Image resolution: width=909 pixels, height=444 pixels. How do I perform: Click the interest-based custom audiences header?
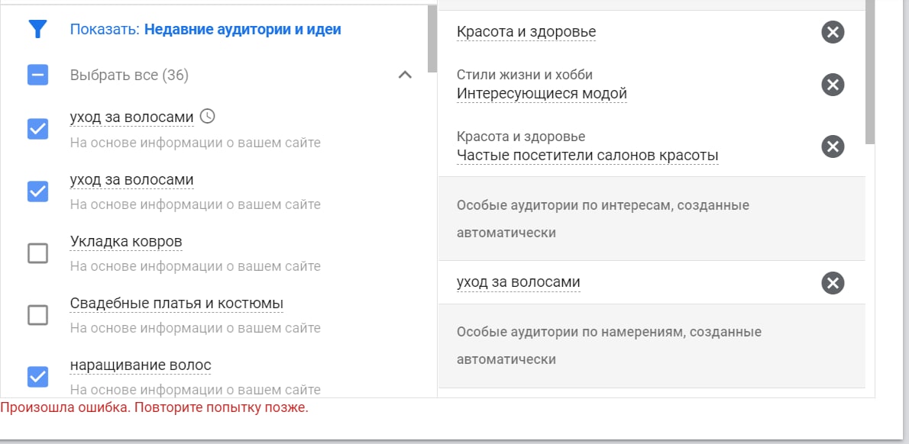[x=652, y=219]
